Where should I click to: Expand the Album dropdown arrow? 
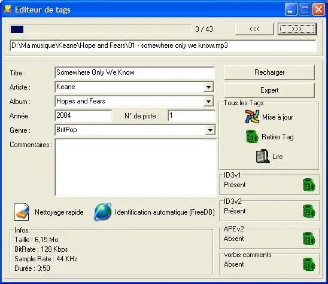(x=208, y=102)
